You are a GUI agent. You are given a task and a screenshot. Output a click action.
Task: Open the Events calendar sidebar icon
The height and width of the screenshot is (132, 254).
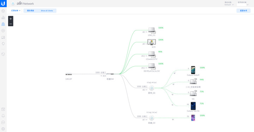pos(3,109)
